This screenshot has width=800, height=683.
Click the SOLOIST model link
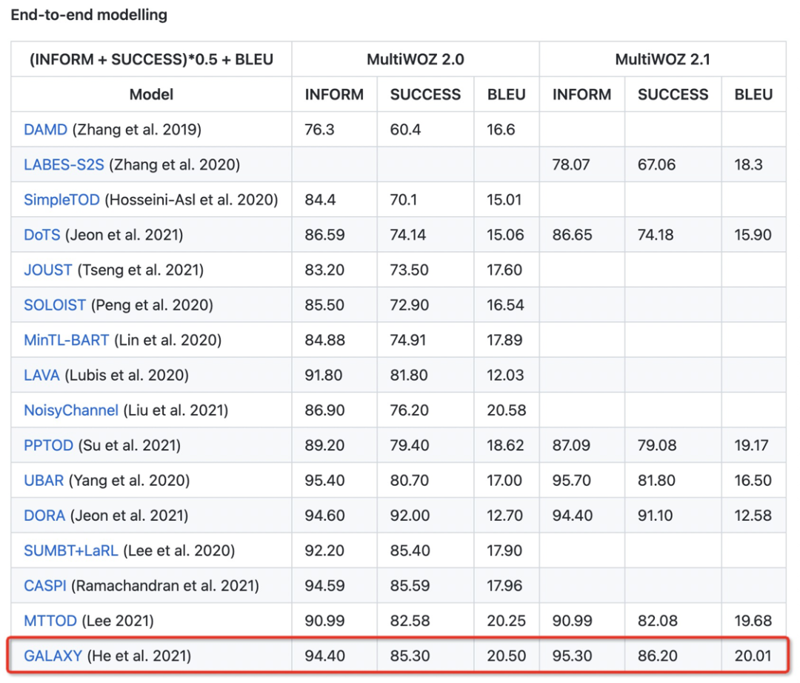[55, 305]
